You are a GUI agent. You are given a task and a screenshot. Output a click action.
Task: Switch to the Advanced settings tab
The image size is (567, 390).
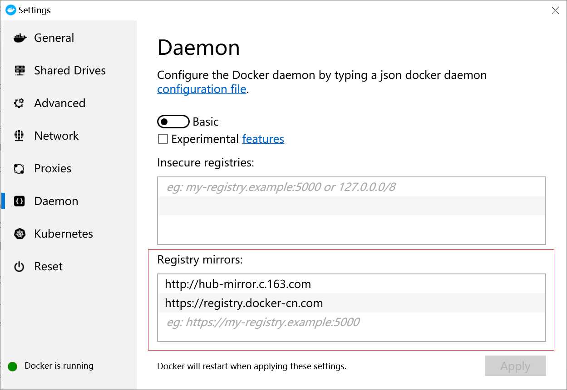60,103
